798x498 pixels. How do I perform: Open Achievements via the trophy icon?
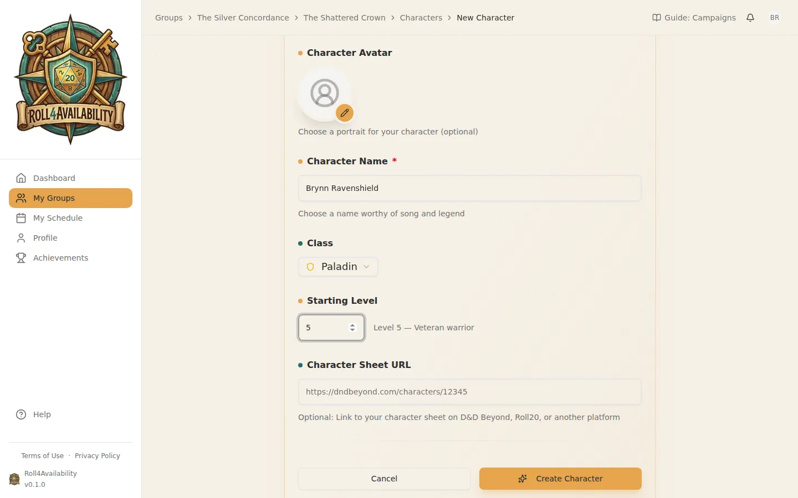point(21,258)
